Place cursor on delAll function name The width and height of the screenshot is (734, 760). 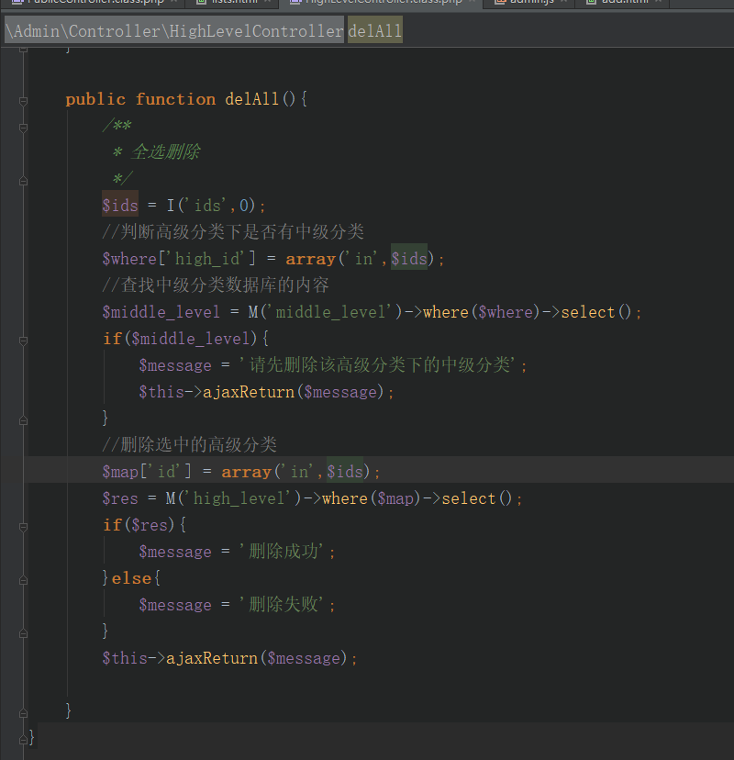point(252,99)
